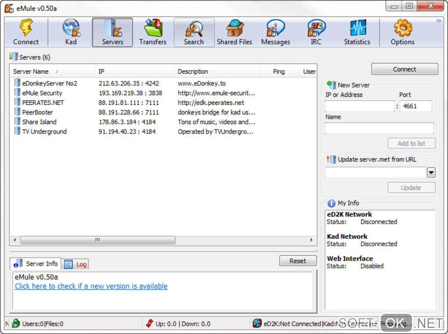Click the eD2K connection globe icon

pos(257,323)
